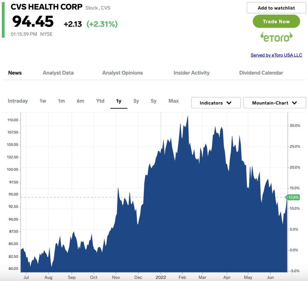Image resolution: width=308 pixels, height=281 pixels.
Task: Click the Nov label on the time axis
Action: pos(116,277)
